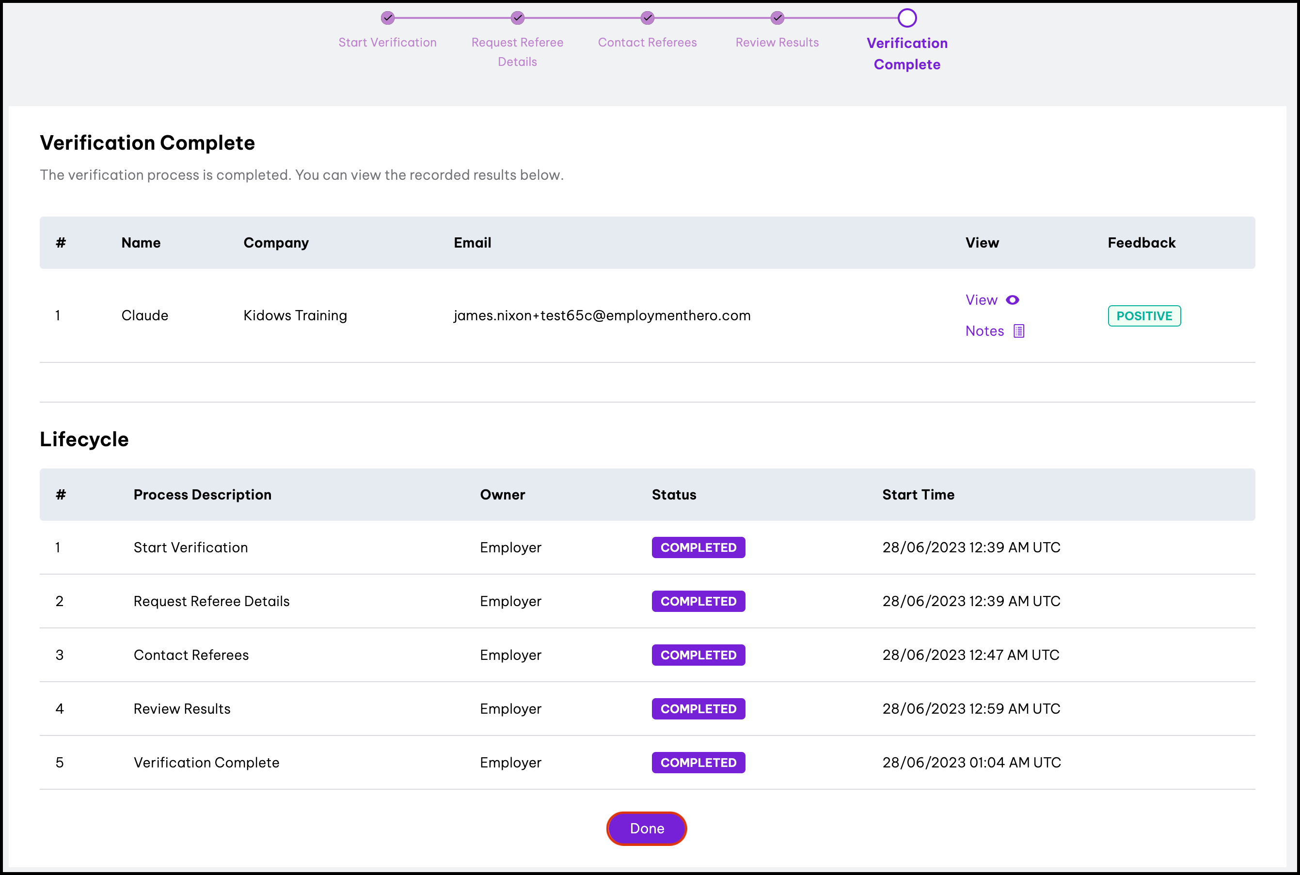The width and height of the screenshot is (1300, 875).
Task: Click the POSITIVE feedback badge
Action: (1144, 316)
